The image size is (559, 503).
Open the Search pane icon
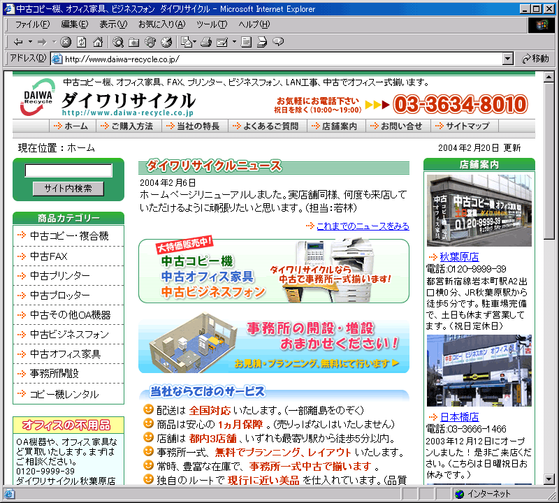pos(118,42)
